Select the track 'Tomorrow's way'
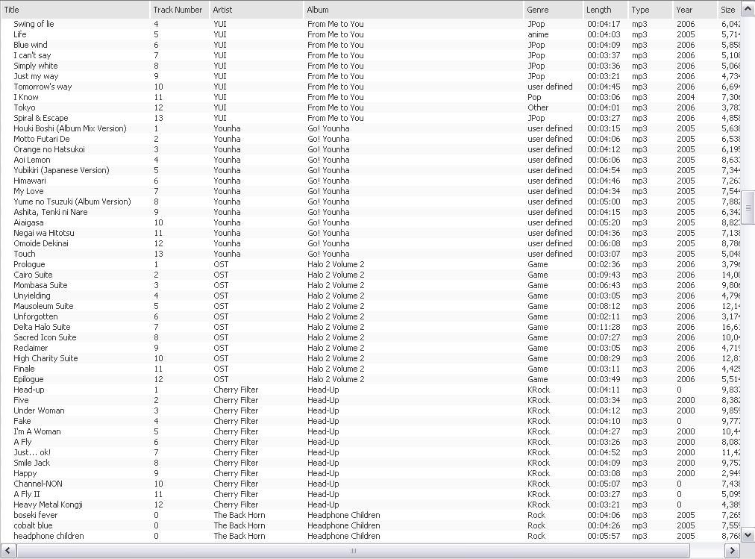Viewport: 755px width, 559px height. (x=43, y=87)
